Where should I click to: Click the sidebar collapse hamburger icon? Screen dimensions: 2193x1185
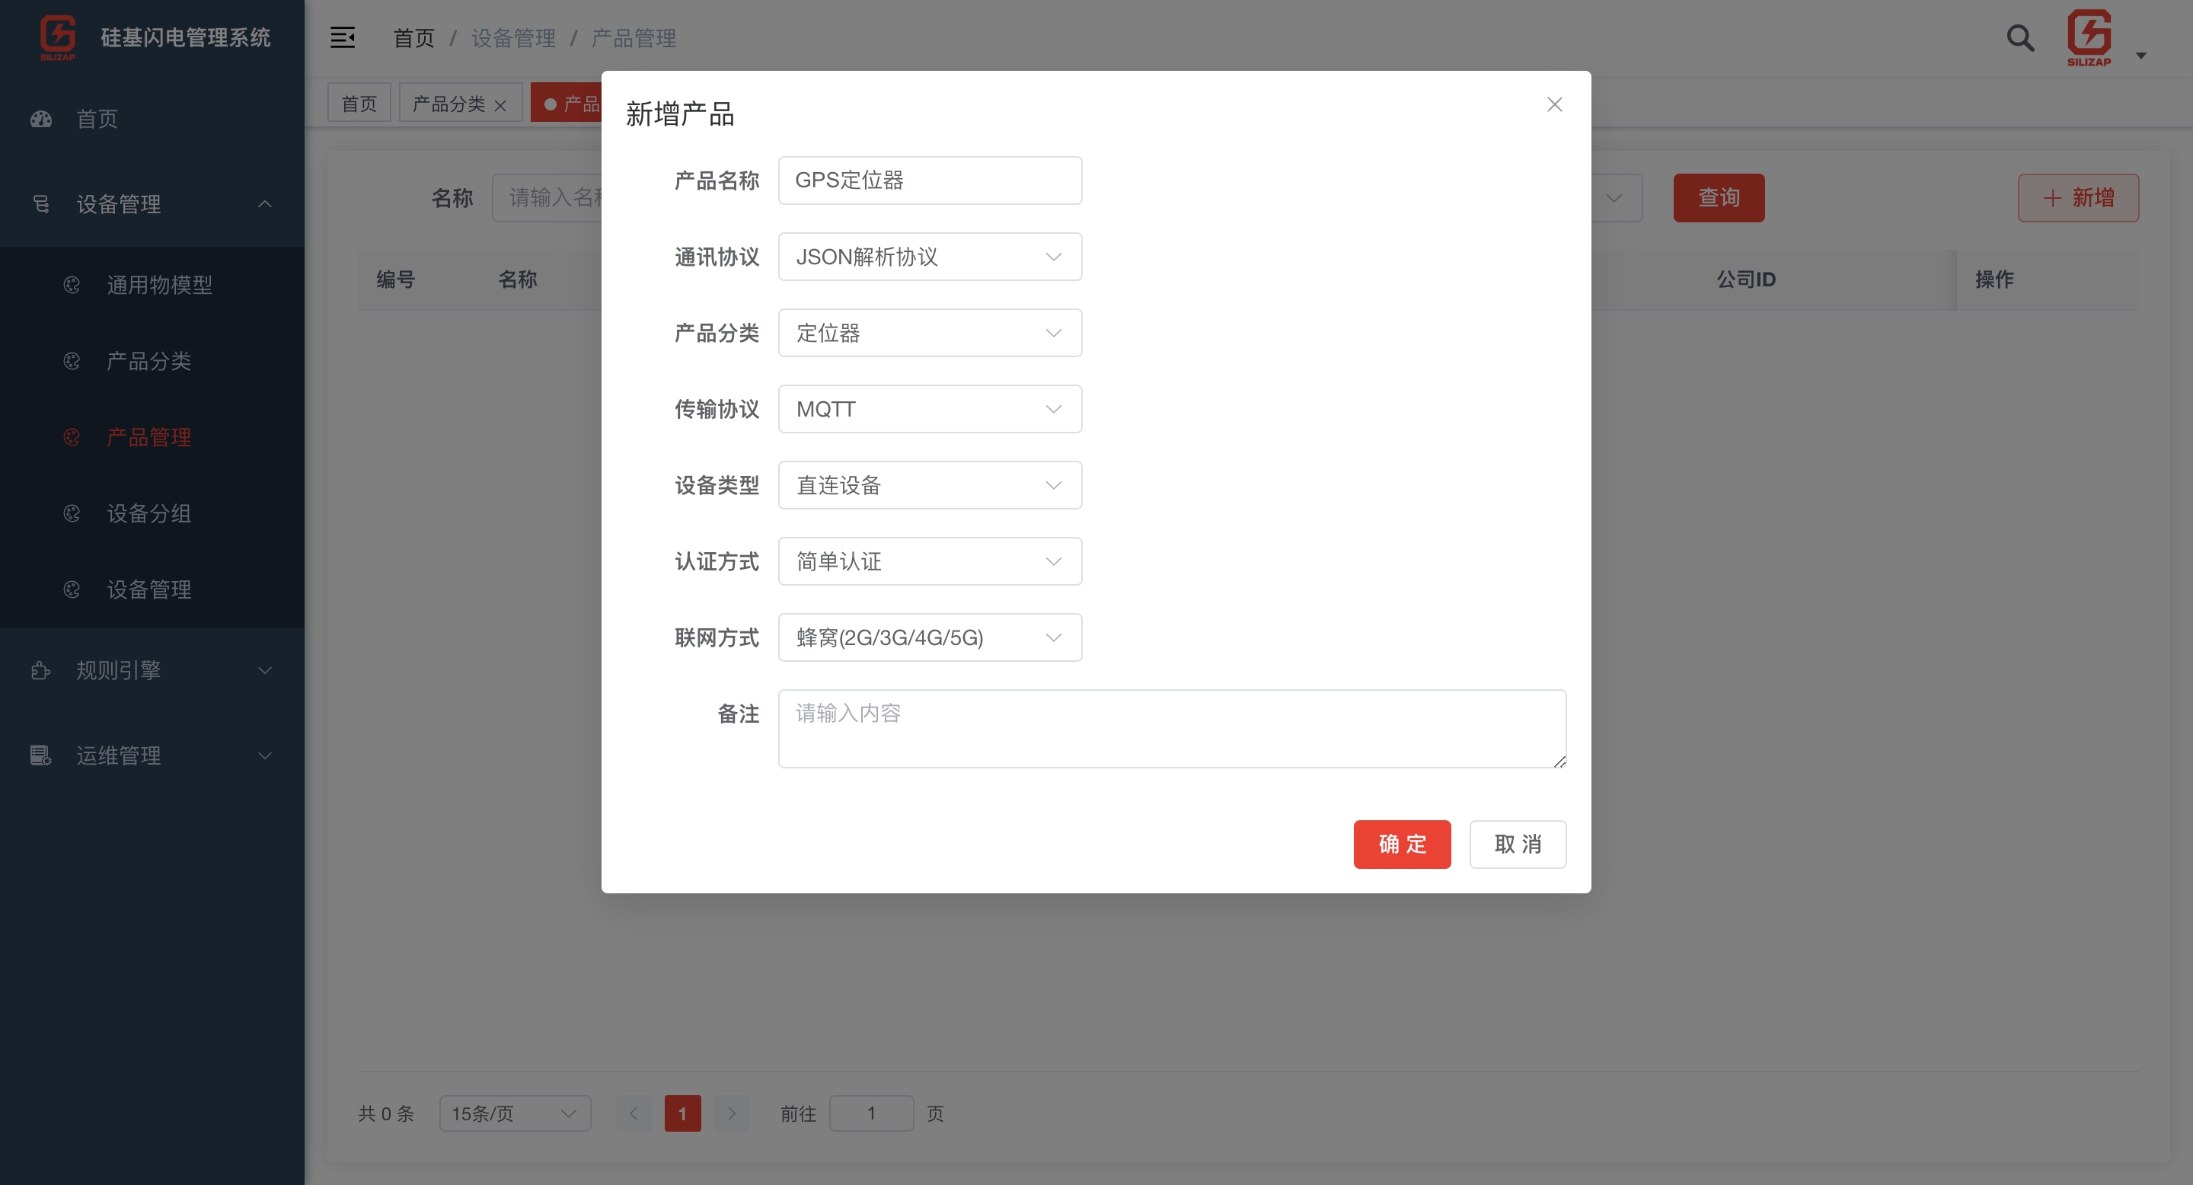[342, 37]
